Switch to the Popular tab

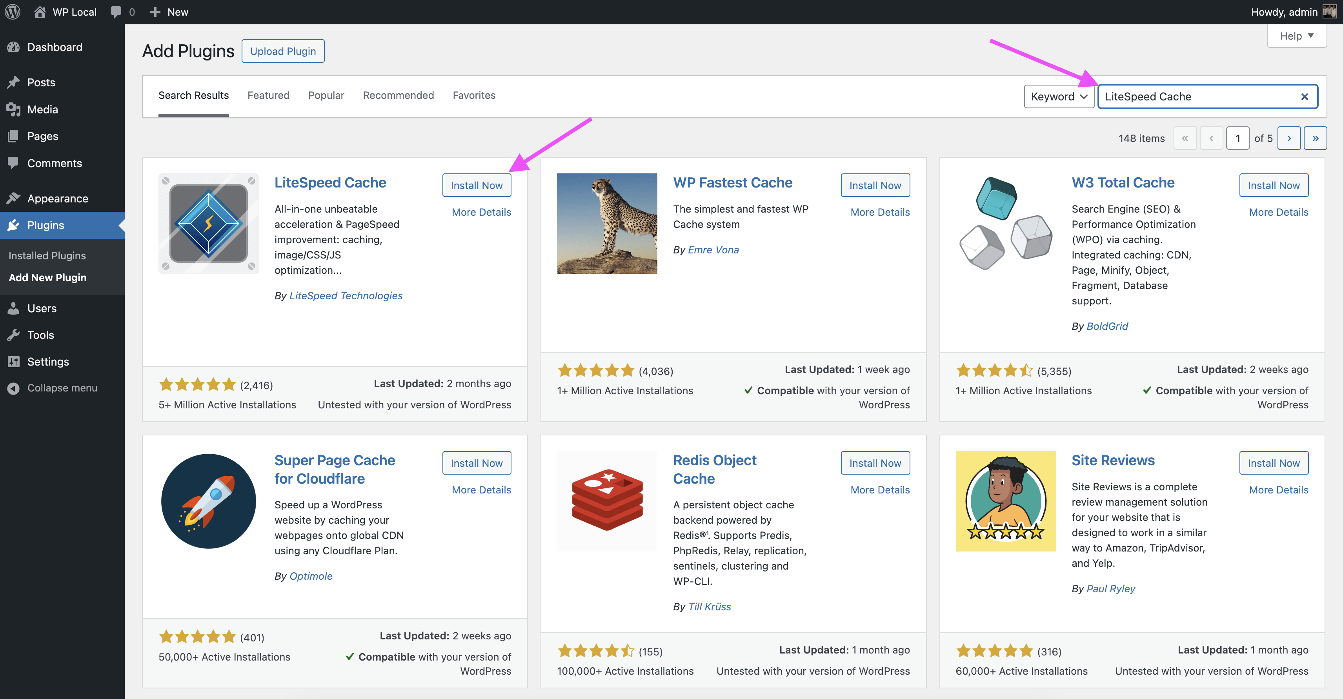pyautogui.click(x=326, y=95)
